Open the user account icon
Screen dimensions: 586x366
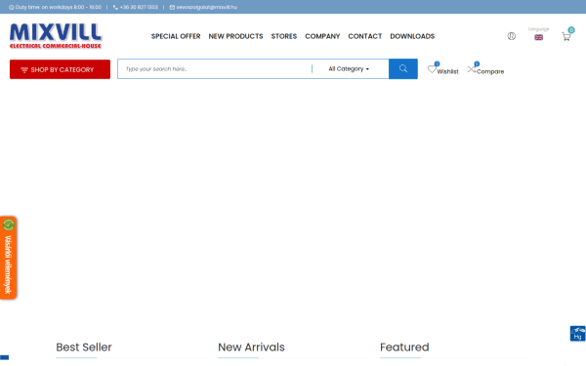pos(511,36)
